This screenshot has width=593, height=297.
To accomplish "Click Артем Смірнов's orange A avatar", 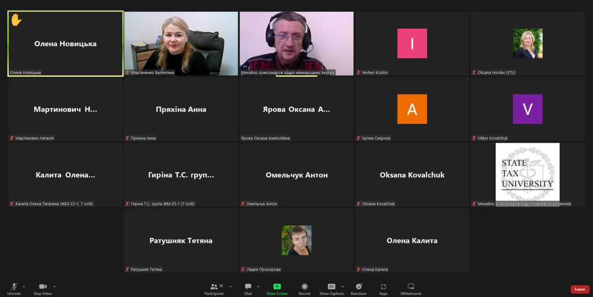I will (412, 109).
